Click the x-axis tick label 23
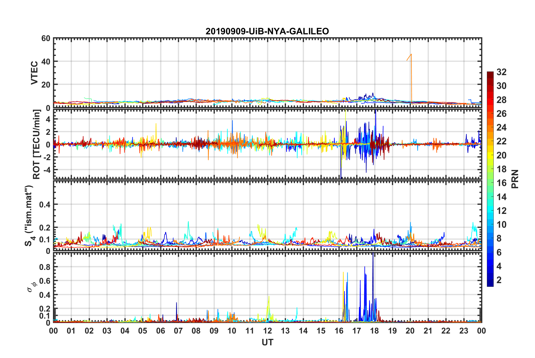535x358 pixels. 464,331
